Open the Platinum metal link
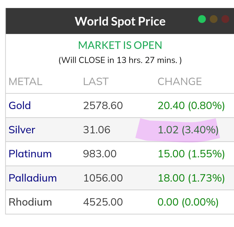 point(30,154)
